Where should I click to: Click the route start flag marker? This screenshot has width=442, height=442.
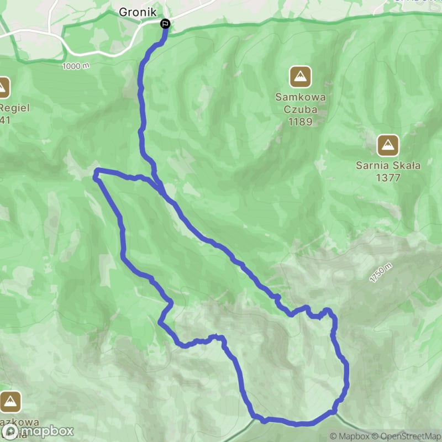165,24
